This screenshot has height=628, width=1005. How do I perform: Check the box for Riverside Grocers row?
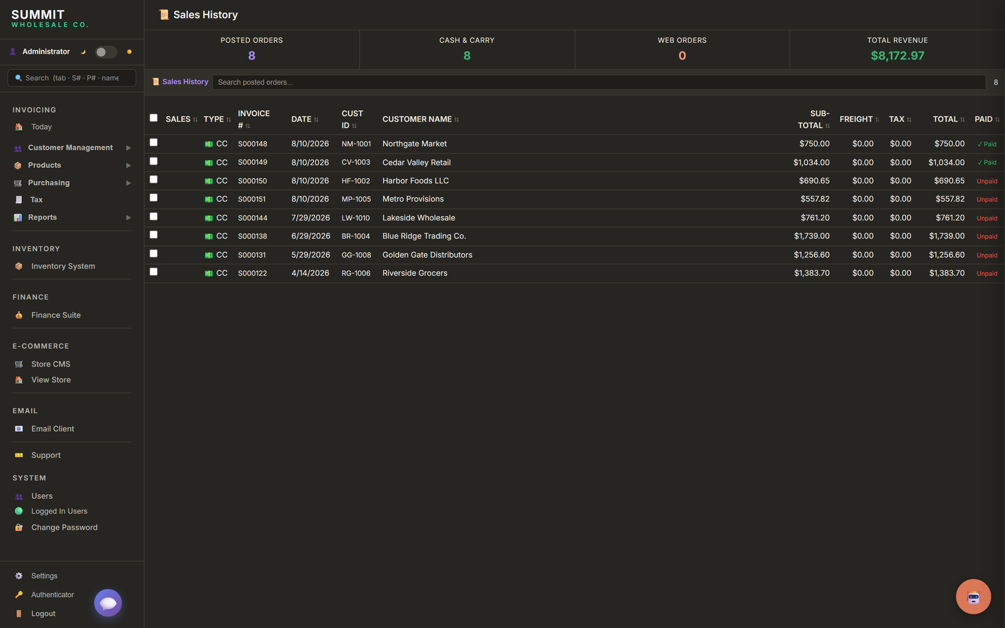click(153, 272)
